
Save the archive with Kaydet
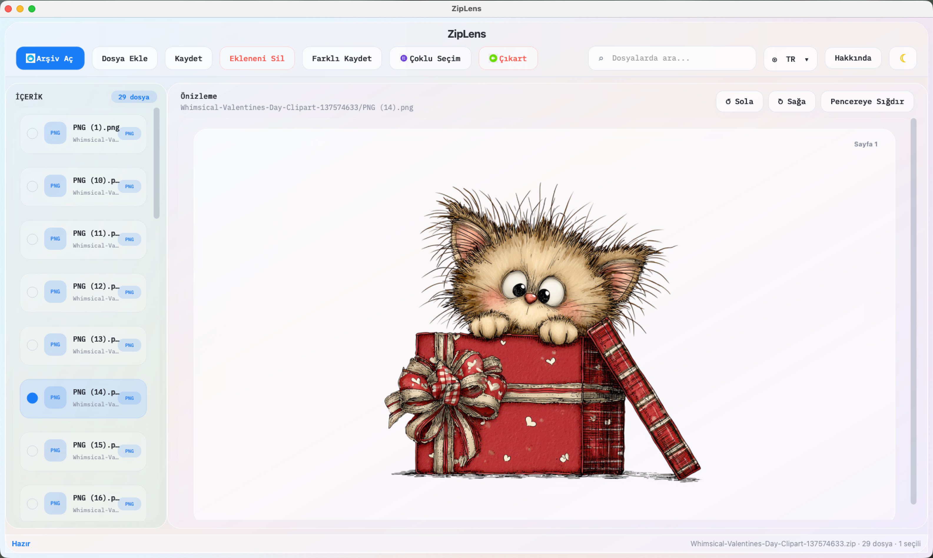(189, 58)
